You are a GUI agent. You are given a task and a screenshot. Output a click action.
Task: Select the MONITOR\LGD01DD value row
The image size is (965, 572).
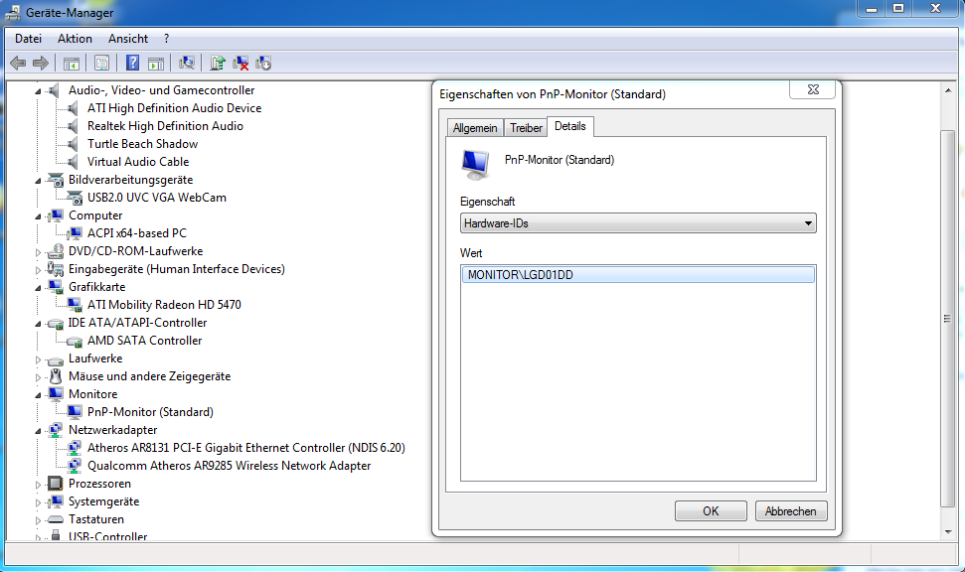tap(638, 275)
